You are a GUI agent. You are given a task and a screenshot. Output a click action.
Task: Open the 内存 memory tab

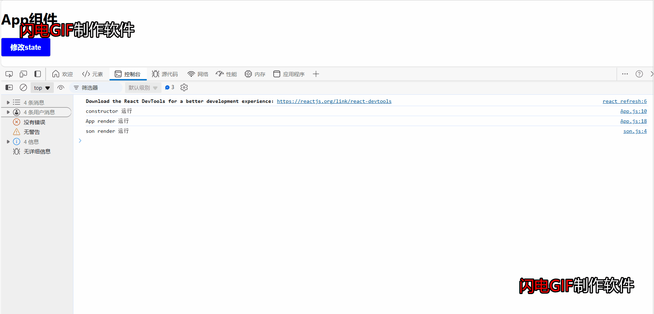[255, 74]
